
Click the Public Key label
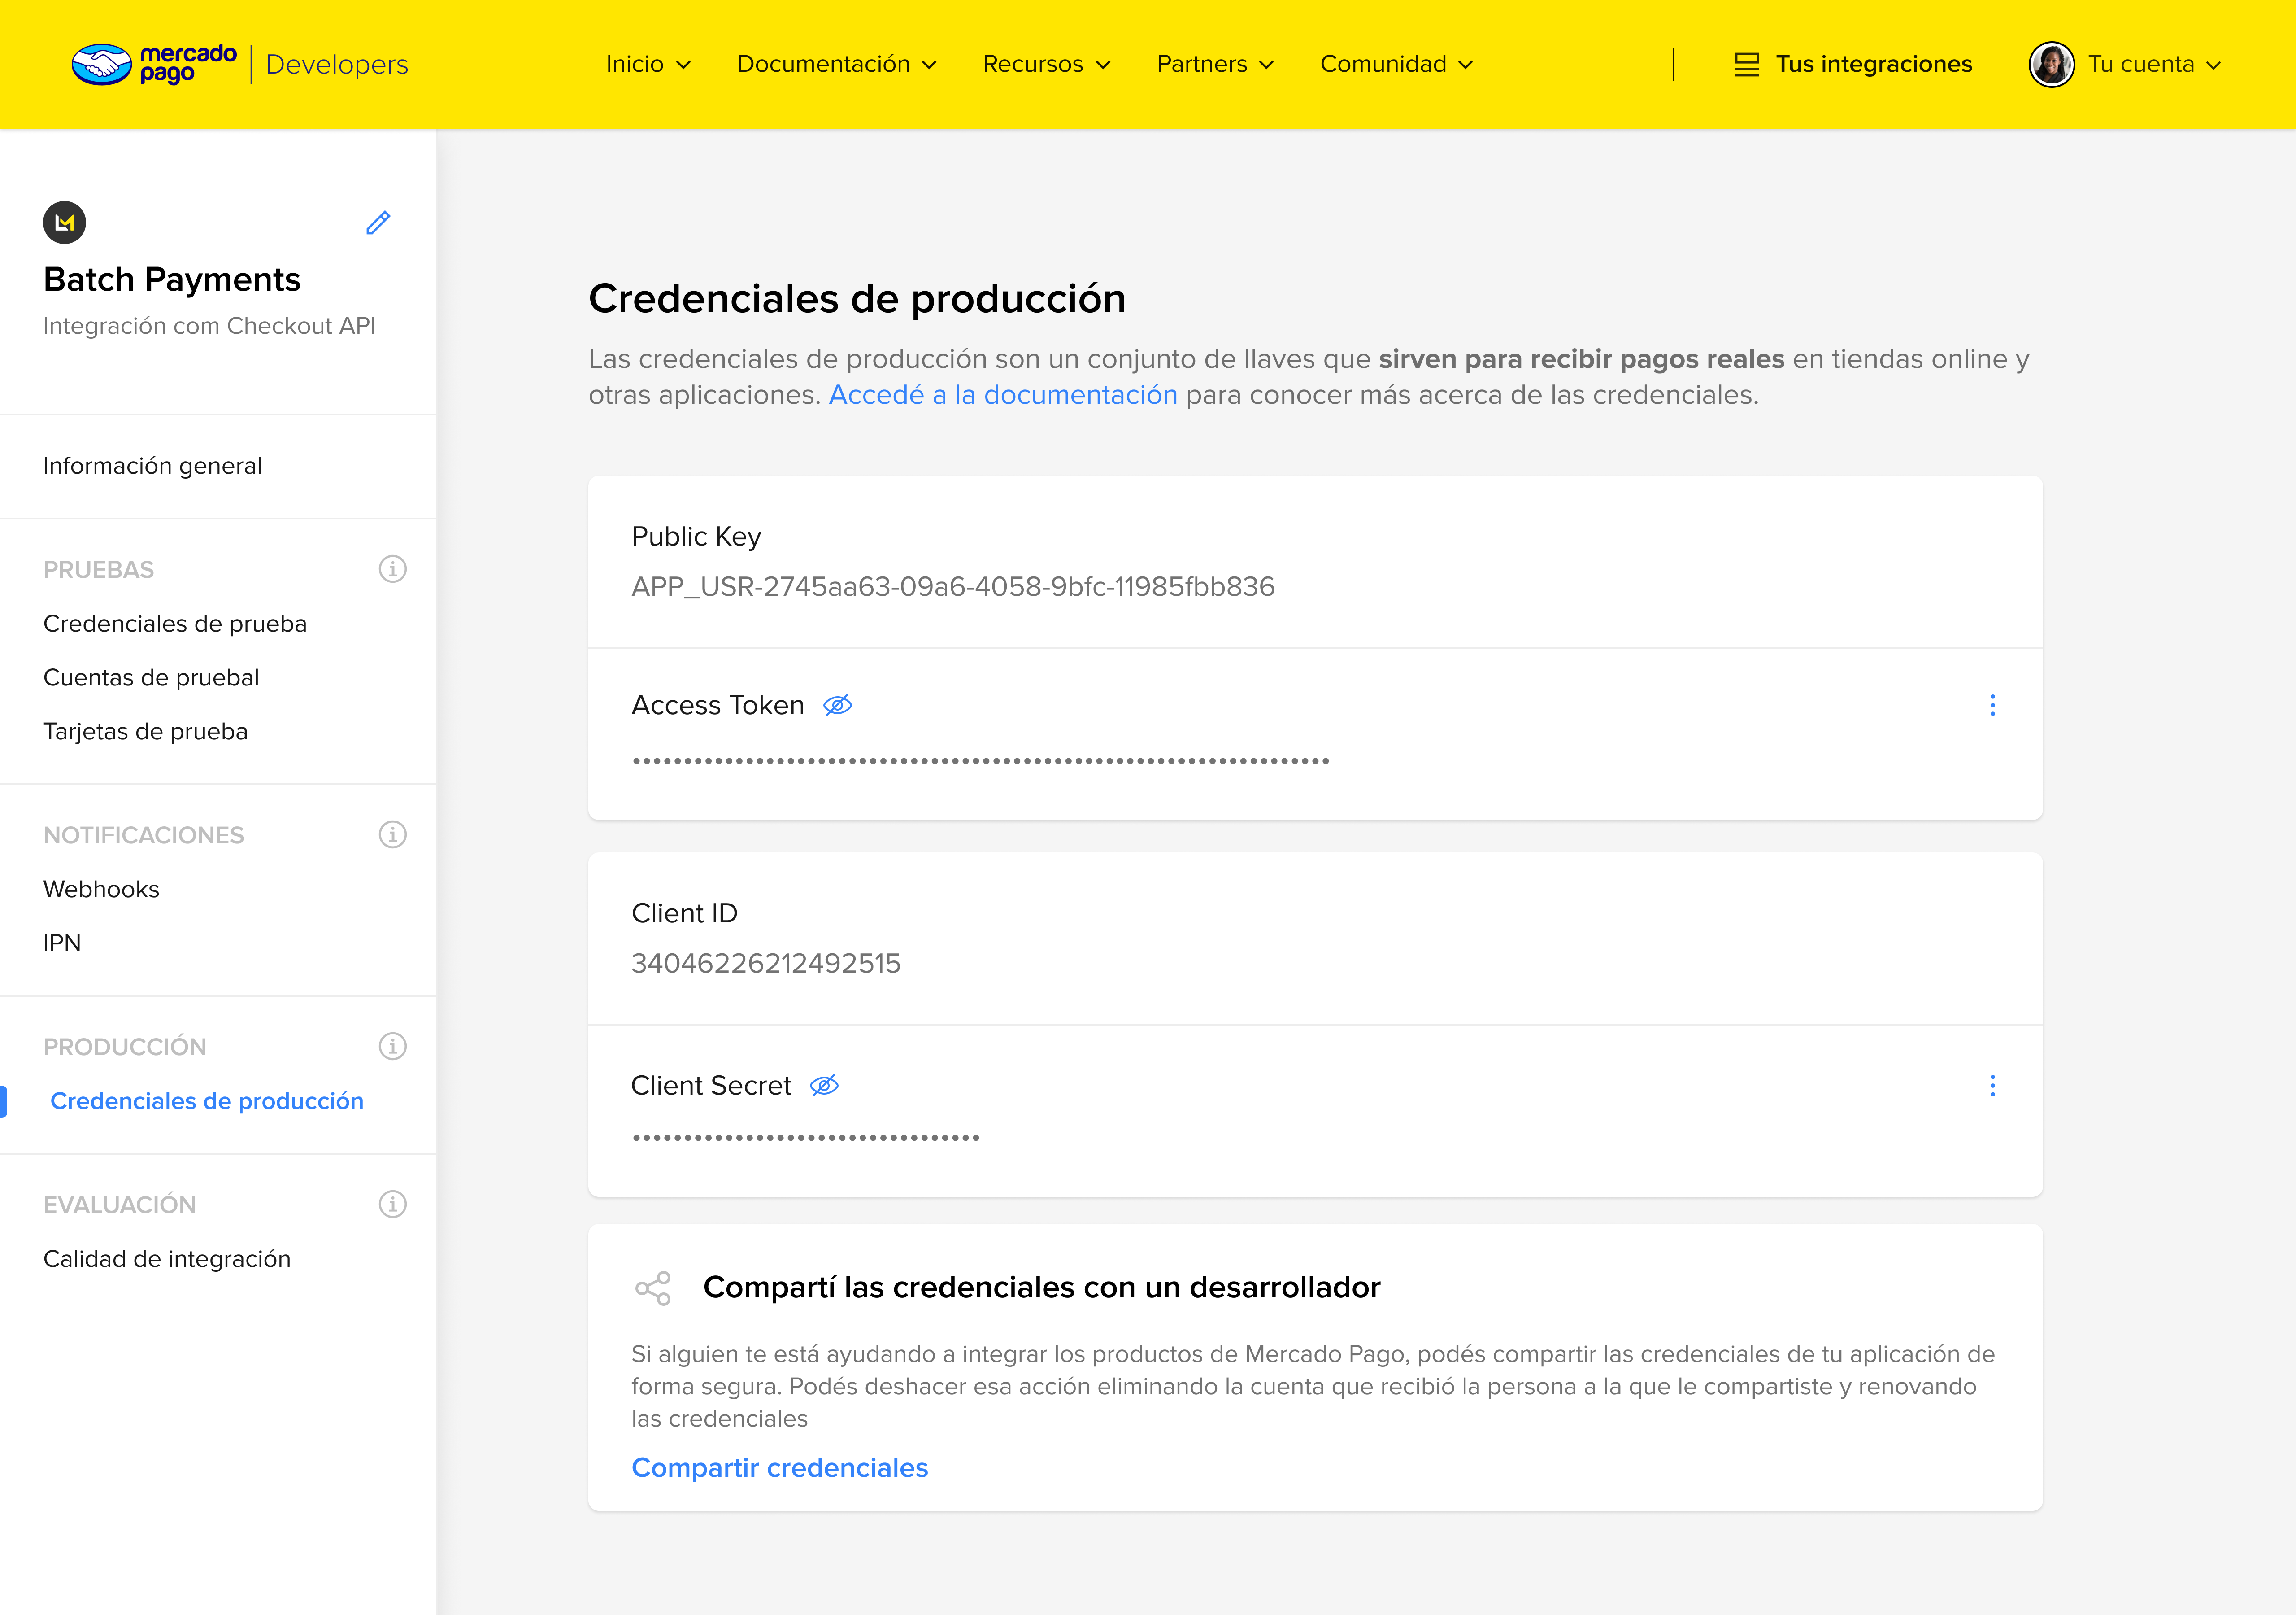(x=696, y=537)
